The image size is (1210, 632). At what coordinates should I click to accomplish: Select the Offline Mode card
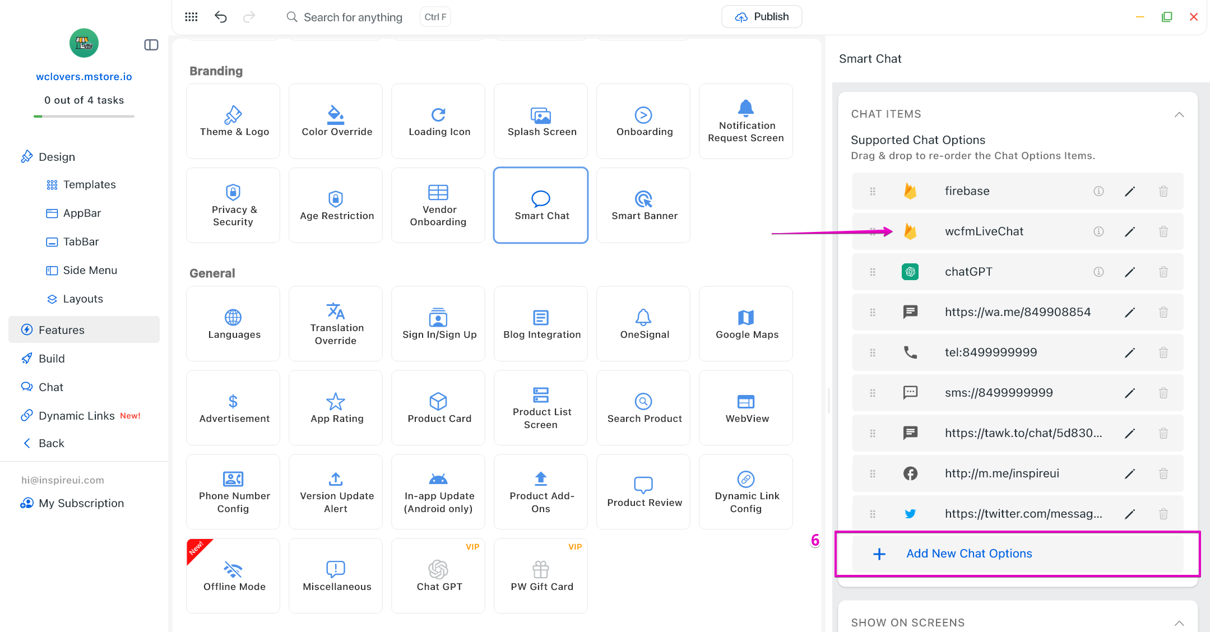[234, 576]
